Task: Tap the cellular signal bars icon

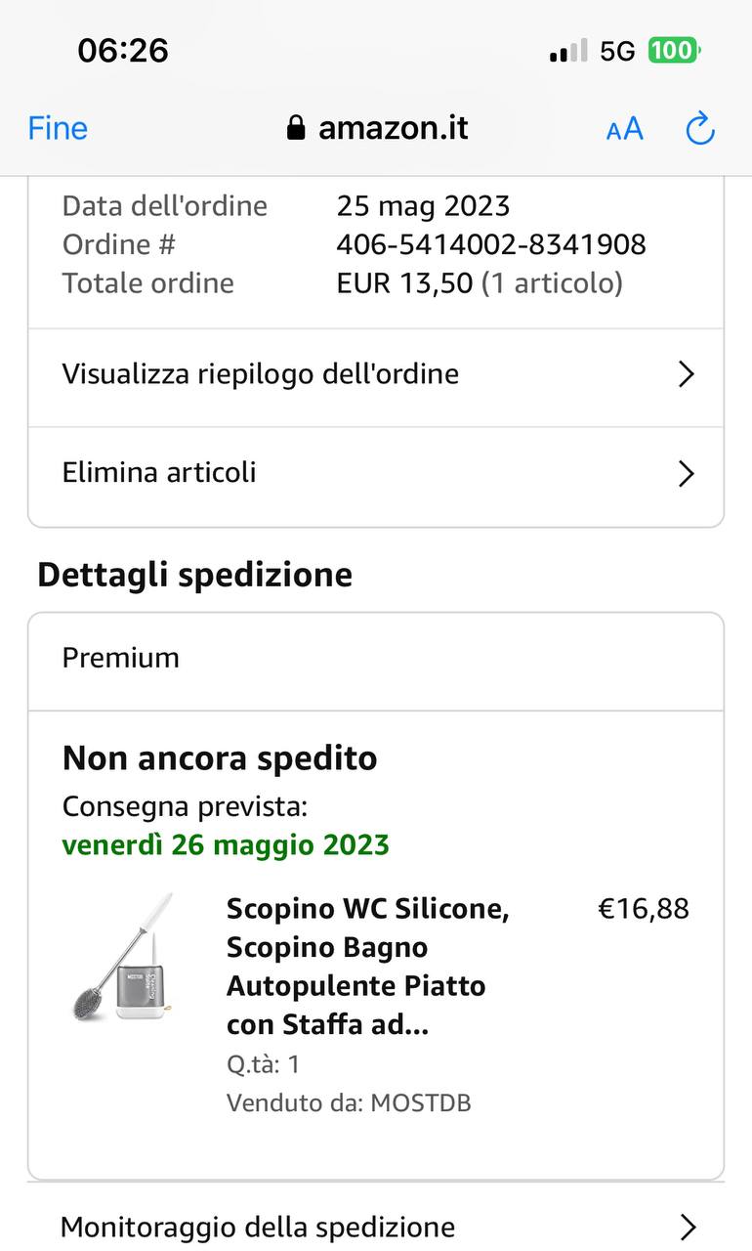Action: click(x=568, y=51)
